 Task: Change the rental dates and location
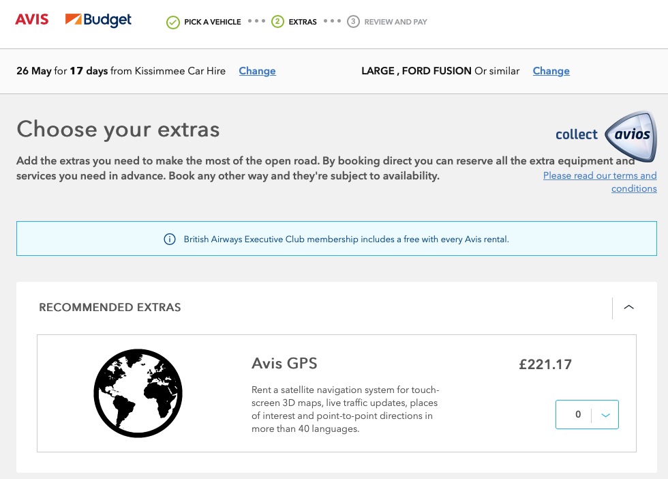click(257, 71)
